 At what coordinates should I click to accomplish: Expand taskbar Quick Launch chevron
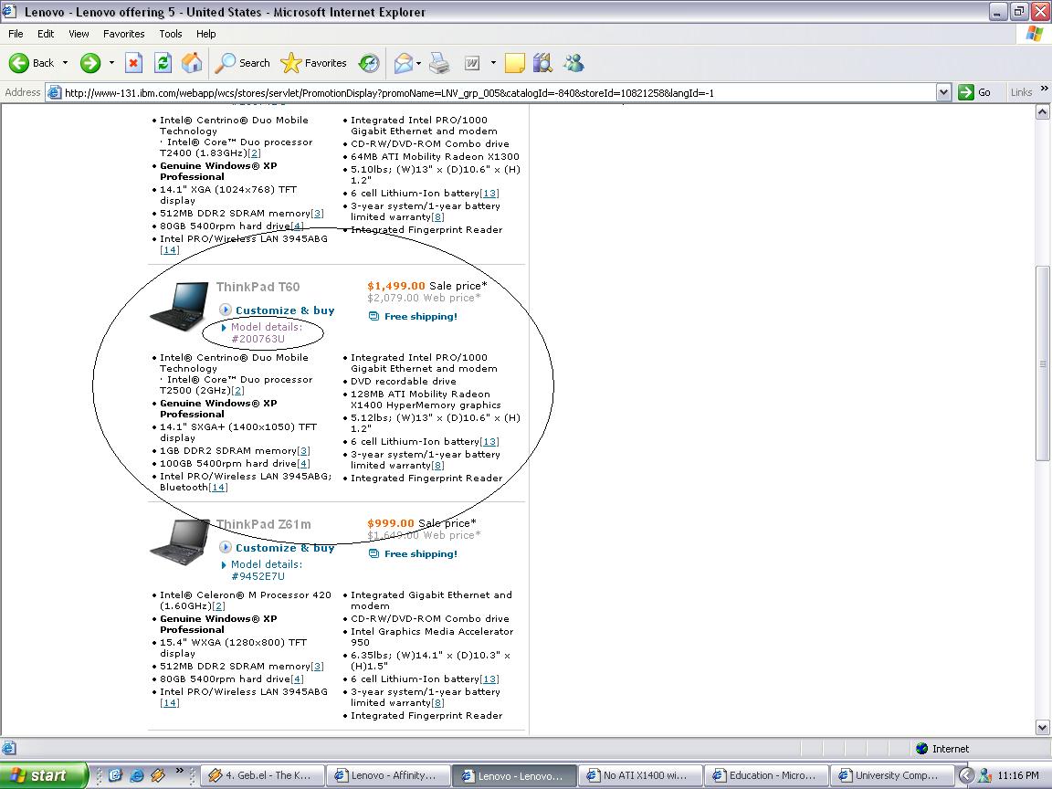179,770
